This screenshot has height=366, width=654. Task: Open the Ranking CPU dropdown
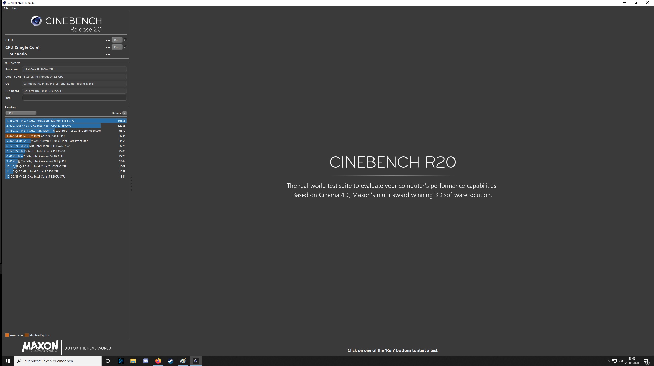[x=21, y=113]
